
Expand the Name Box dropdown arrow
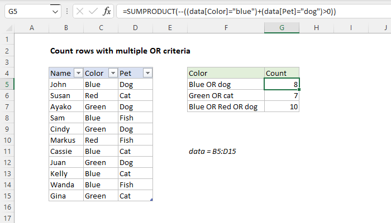point(54,11)
